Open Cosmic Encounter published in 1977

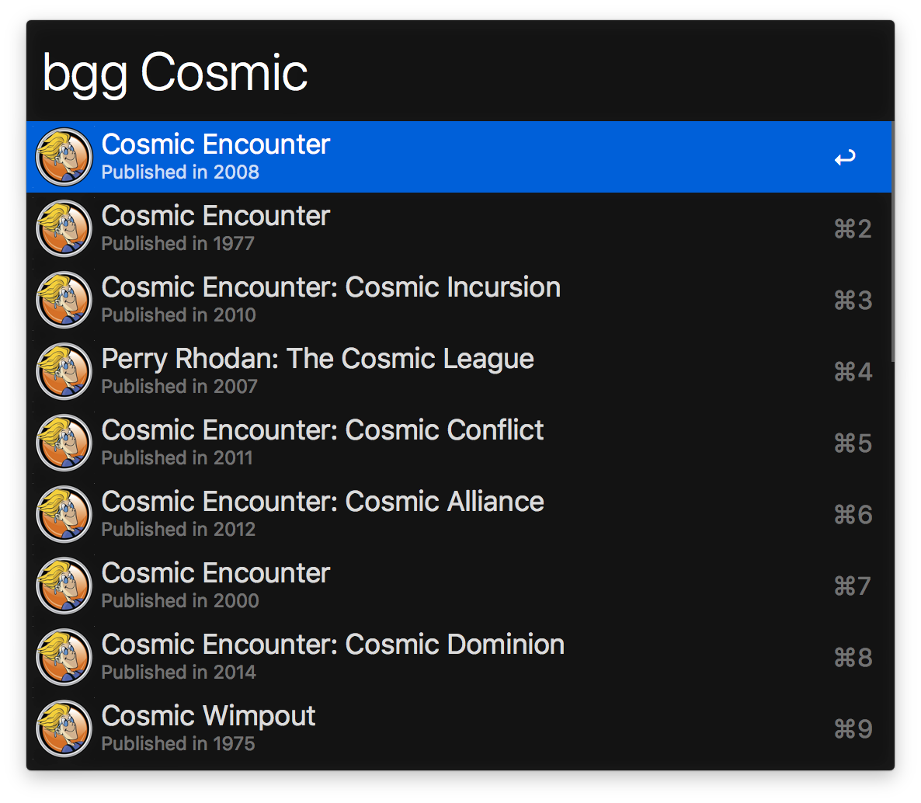(x=459, y=228)
